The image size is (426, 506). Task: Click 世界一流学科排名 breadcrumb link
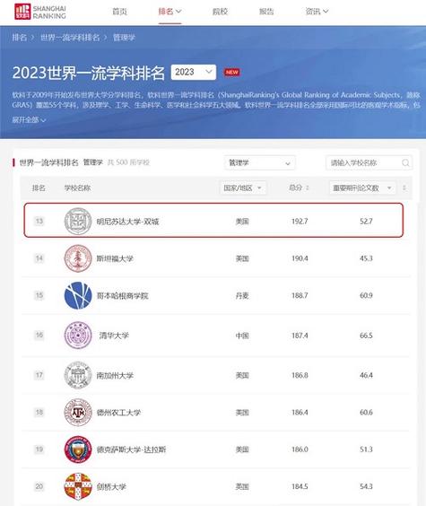tap(70, 38)
